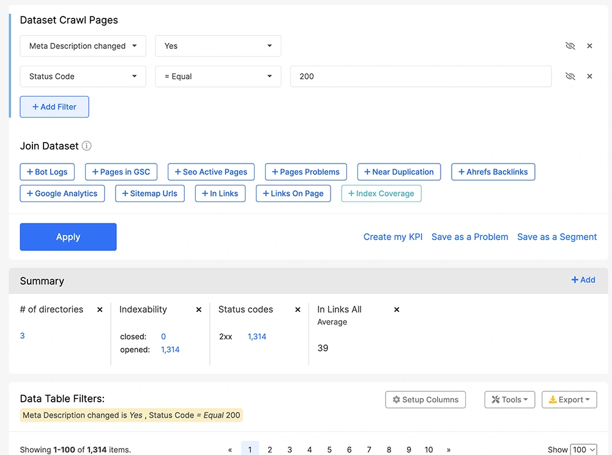Open the = Equal operator dropdown

click(218, 77)
